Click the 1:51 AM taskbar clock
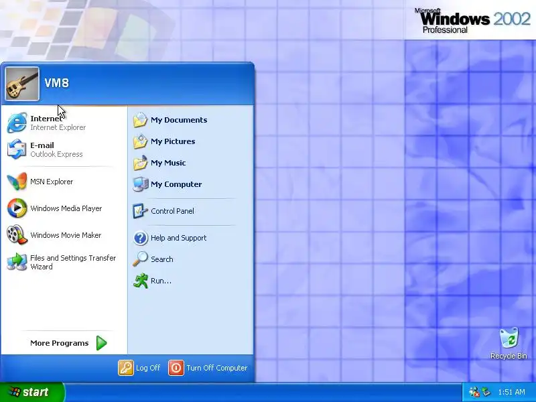 tap(511, 392)
